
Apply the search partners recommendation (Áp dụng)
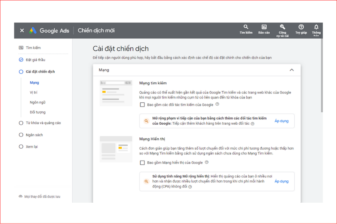coord(282,121)
